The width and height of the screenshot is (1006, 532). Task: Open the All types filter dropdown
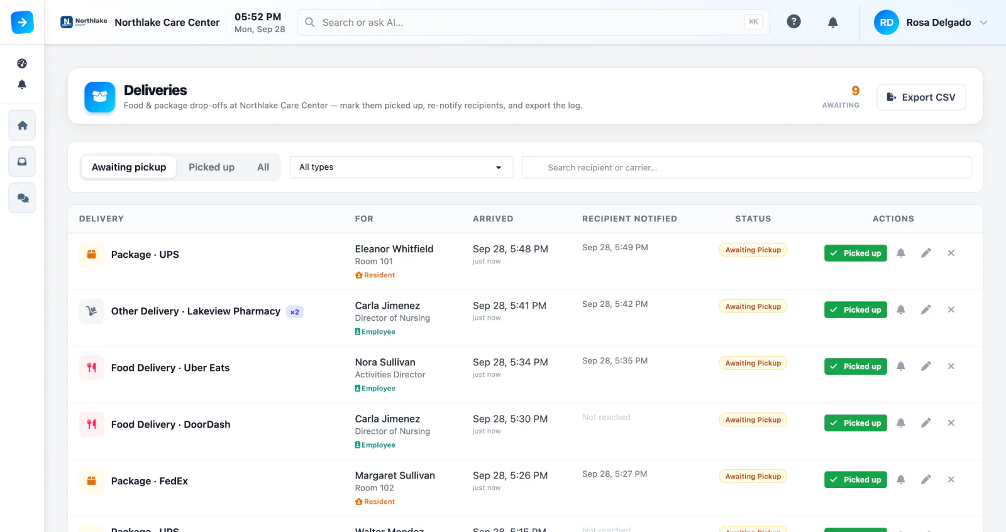pyautogui.click(x=401, y=167)
